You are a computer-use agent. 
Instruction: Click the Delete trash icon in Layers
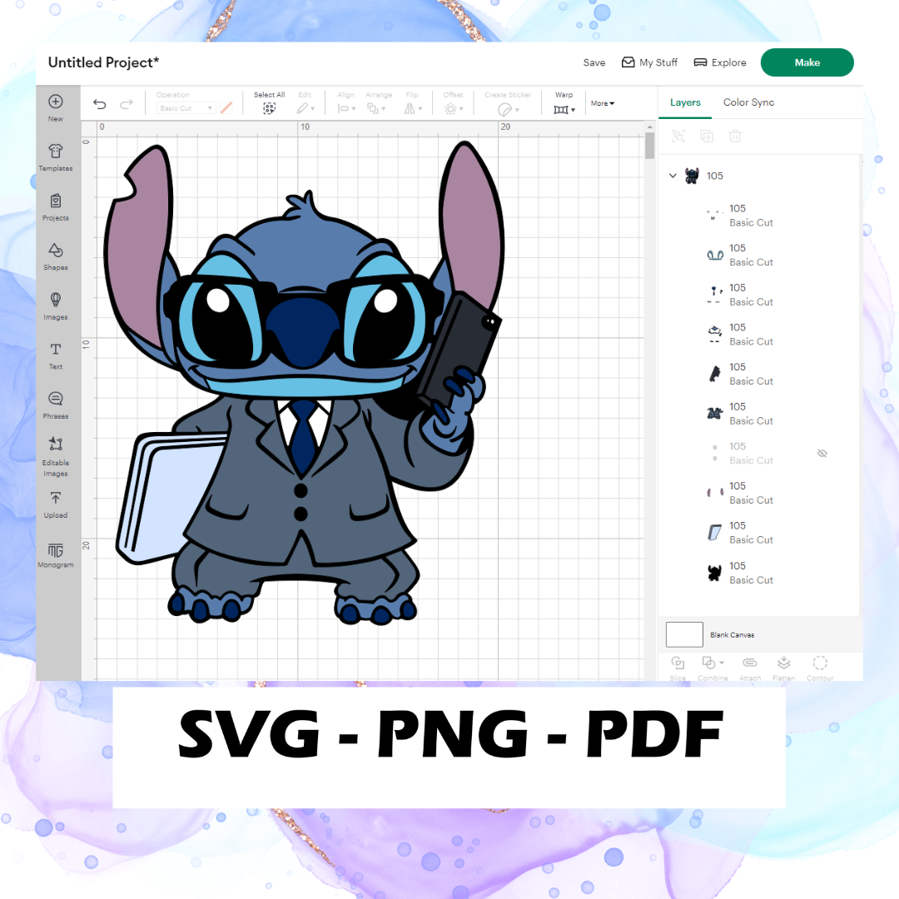pyautogui.click(x=735, y=136)
